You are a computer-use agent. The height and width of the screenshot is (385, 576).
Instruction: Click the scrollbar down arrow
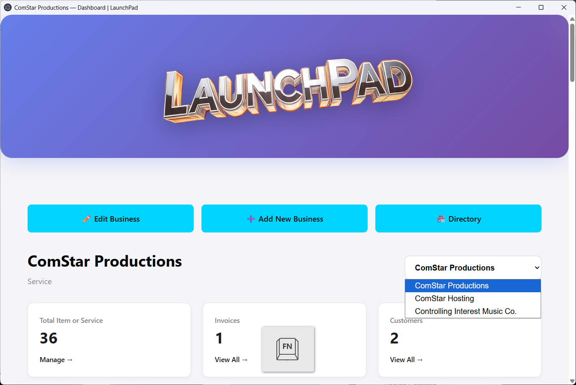(572, 381)
